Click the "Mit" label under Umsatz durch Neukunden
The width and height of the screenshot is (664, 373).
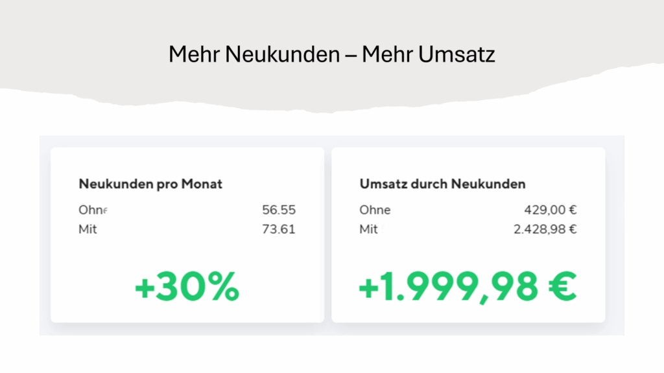click(368, 229)
